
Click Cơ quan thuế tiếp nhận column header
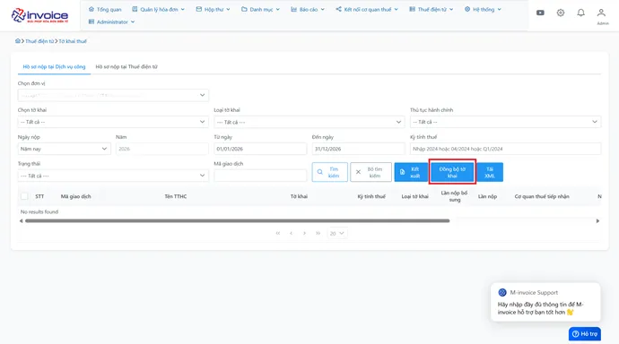click(x=542, y=196)
